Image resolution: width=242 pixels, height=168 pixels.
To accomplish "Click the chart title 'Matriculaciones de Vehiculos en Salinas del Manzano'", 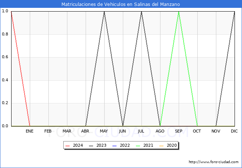I will (x=121, y=4).
